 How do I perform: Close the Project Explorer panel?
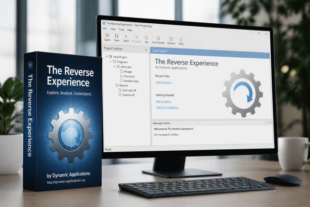coord(146,50)
